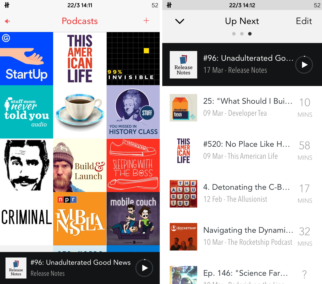Add a new podcast with the plus icon
Viewport: 322px width, 284px height.
coord(146,21)
